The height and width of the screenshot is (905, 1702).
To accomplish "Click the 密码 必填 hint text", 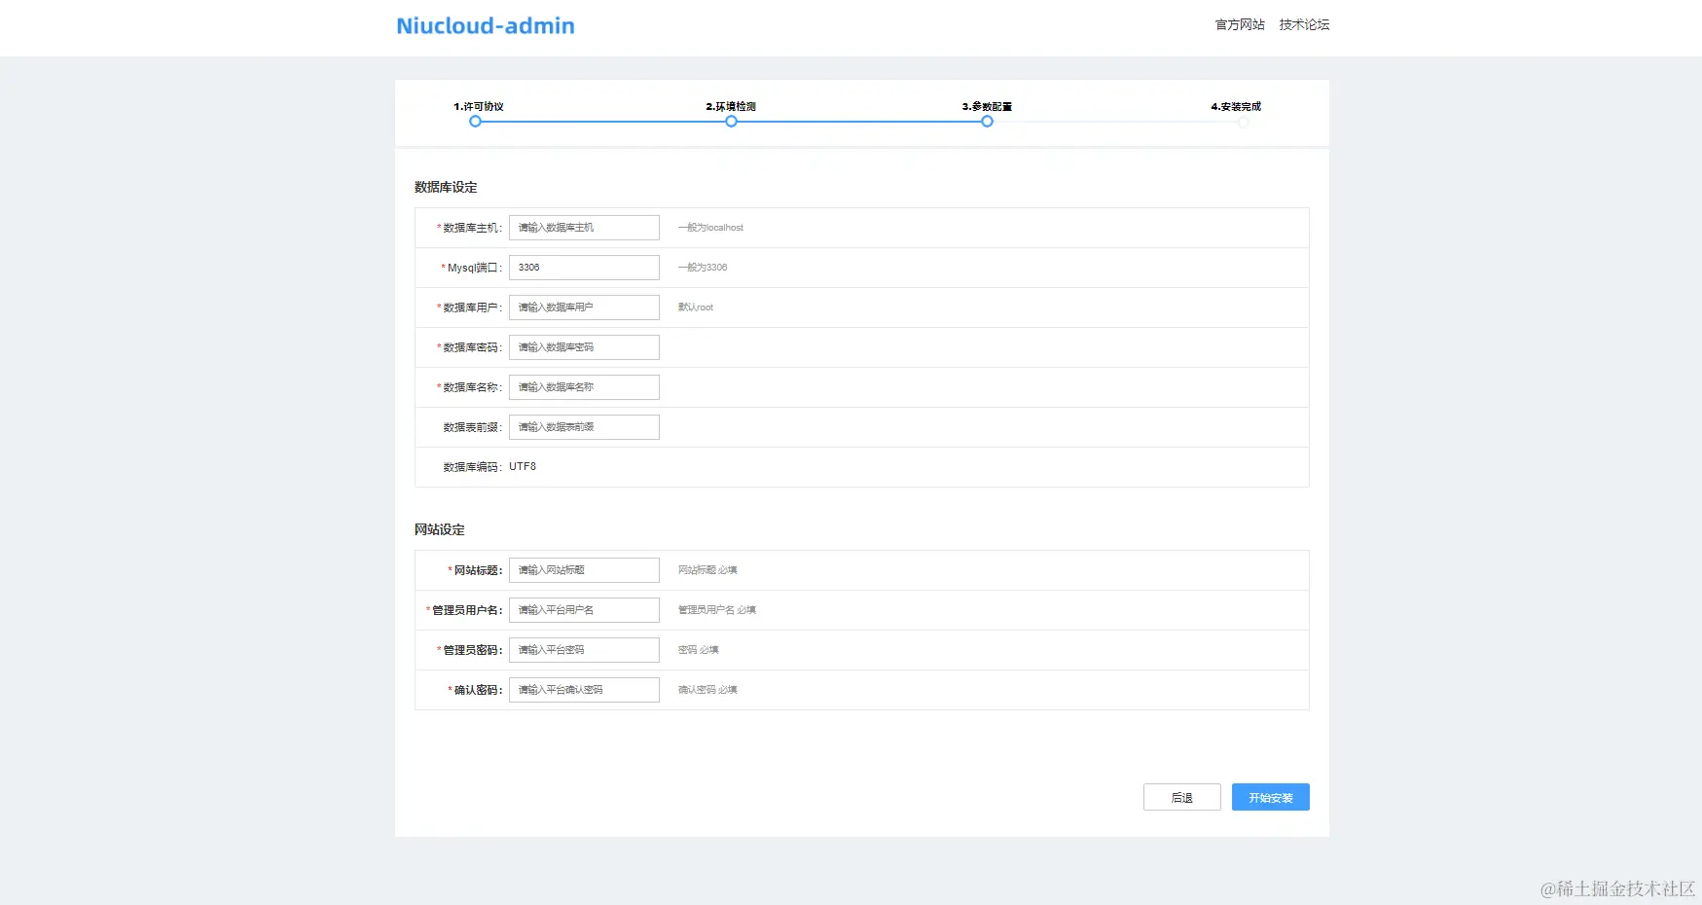I will (x=699, y=650).
